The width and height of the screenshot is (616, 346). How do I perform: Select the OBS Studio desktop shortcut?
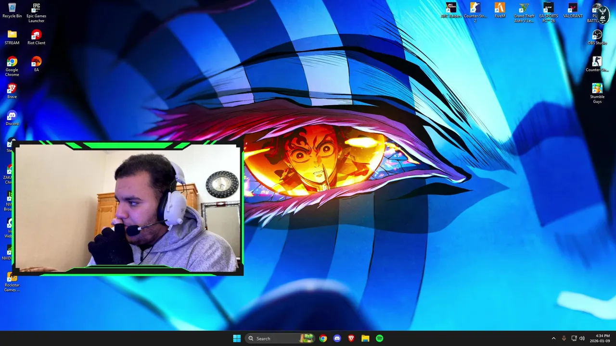click(x=597, y=37)
